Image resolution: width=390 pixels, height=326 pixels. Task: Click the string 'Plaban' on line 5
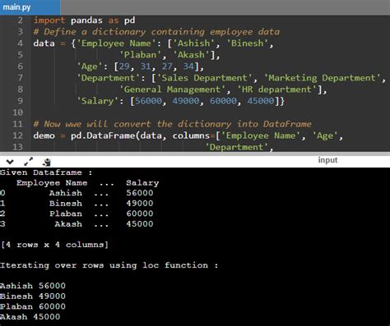(x=140, y=55)
